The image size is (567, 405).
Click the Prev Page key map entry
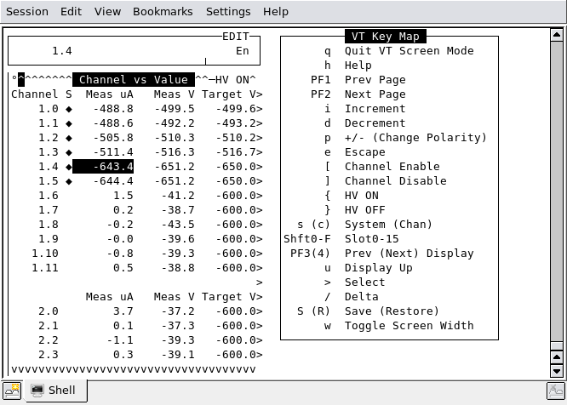(375, 80)
